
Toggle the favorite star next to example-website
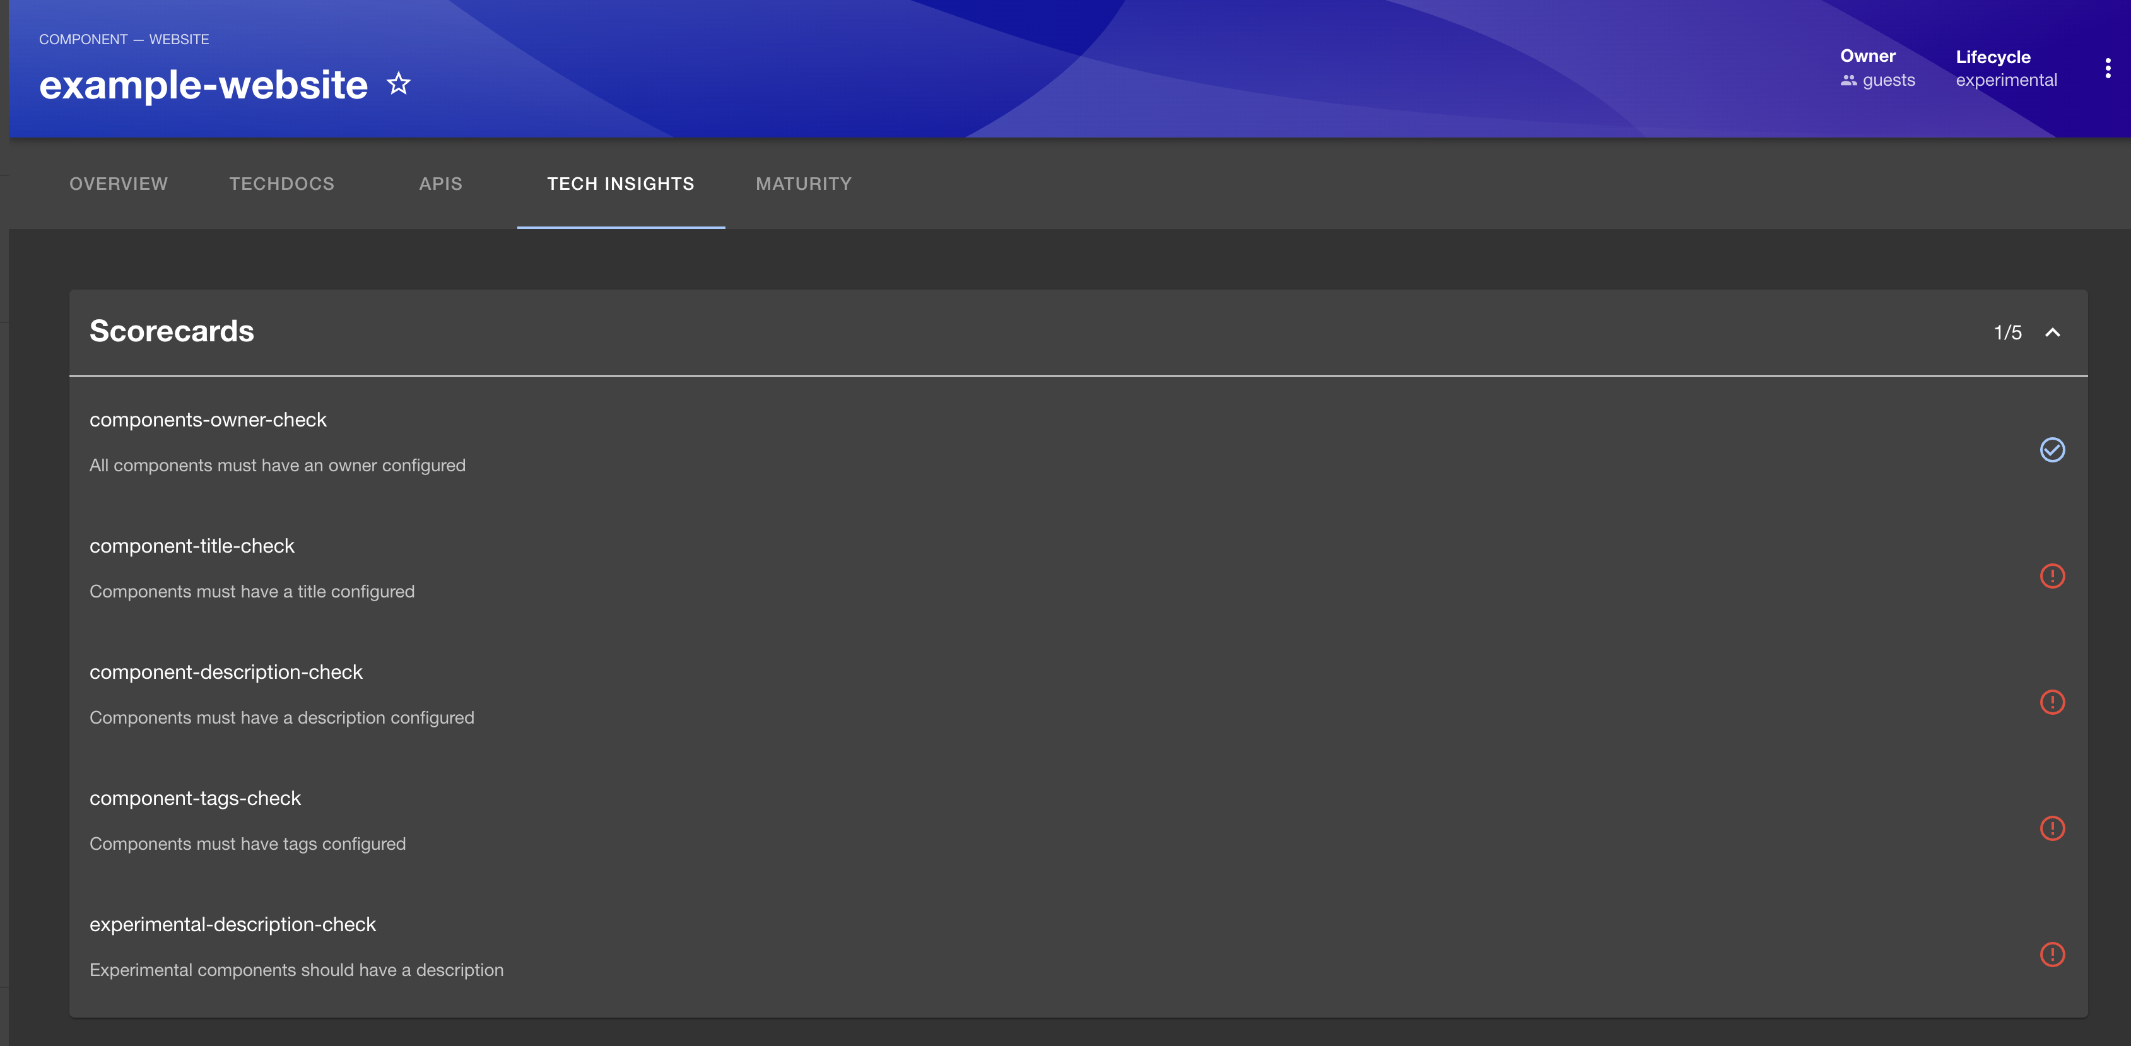click(398, 83)
